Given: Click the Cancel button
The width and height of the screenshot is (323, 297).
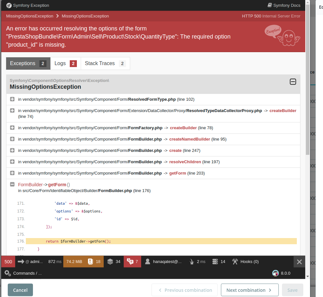Looking at the screenshot, I should 20,290.
